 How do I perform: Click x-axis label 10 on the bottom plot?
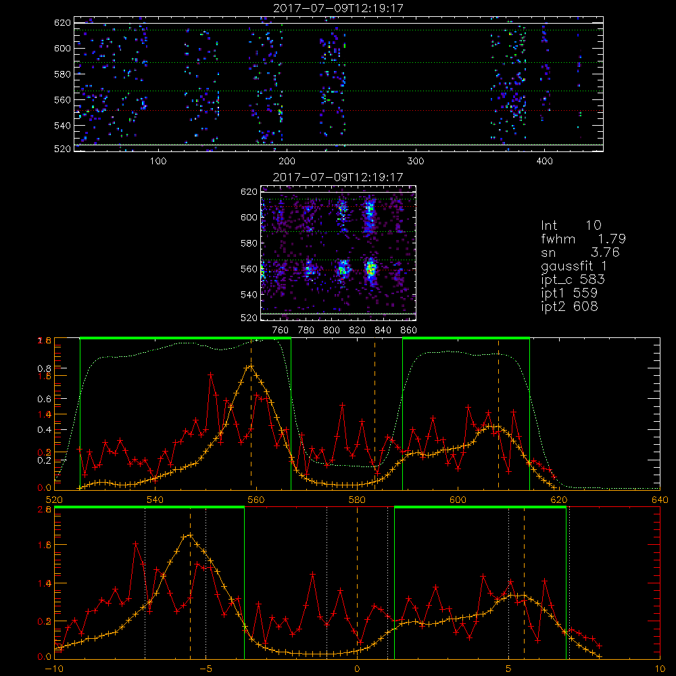click(660, 669)
